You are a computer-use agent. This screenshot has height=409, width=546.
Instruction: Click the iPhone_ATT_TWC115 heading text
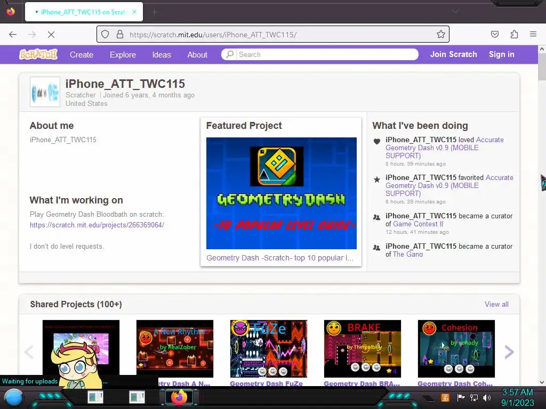pos(125,84)
